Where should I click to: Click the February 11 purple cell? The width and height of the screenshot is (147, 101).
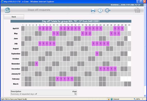(x=57, y=79)
